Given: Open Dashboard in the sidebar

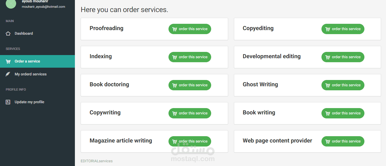Looking at the screenshot, I should click(x=37, y=34).
